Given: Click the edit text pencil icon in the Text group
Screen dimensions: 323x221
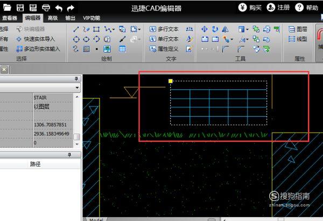Looking at the screenshot, I should [x=189, y=49].
